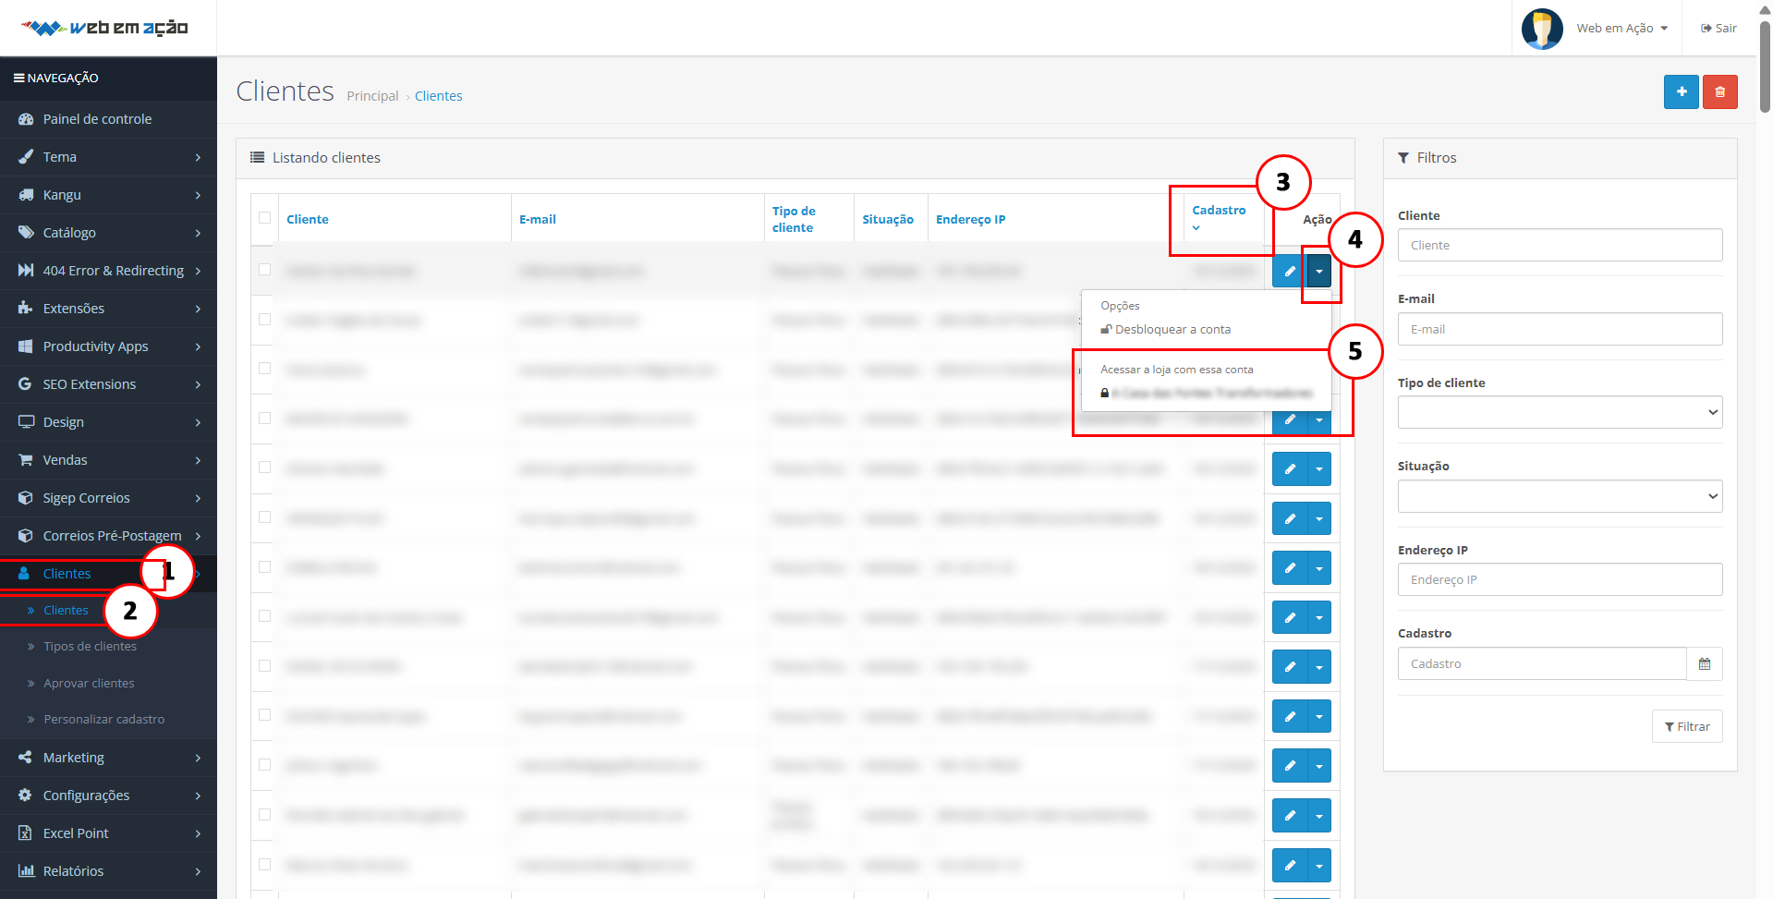This screenshot has height=899, width=1773.
Task: Open the Tipo de cliente filter dropdown
Action: [1560, 412]
